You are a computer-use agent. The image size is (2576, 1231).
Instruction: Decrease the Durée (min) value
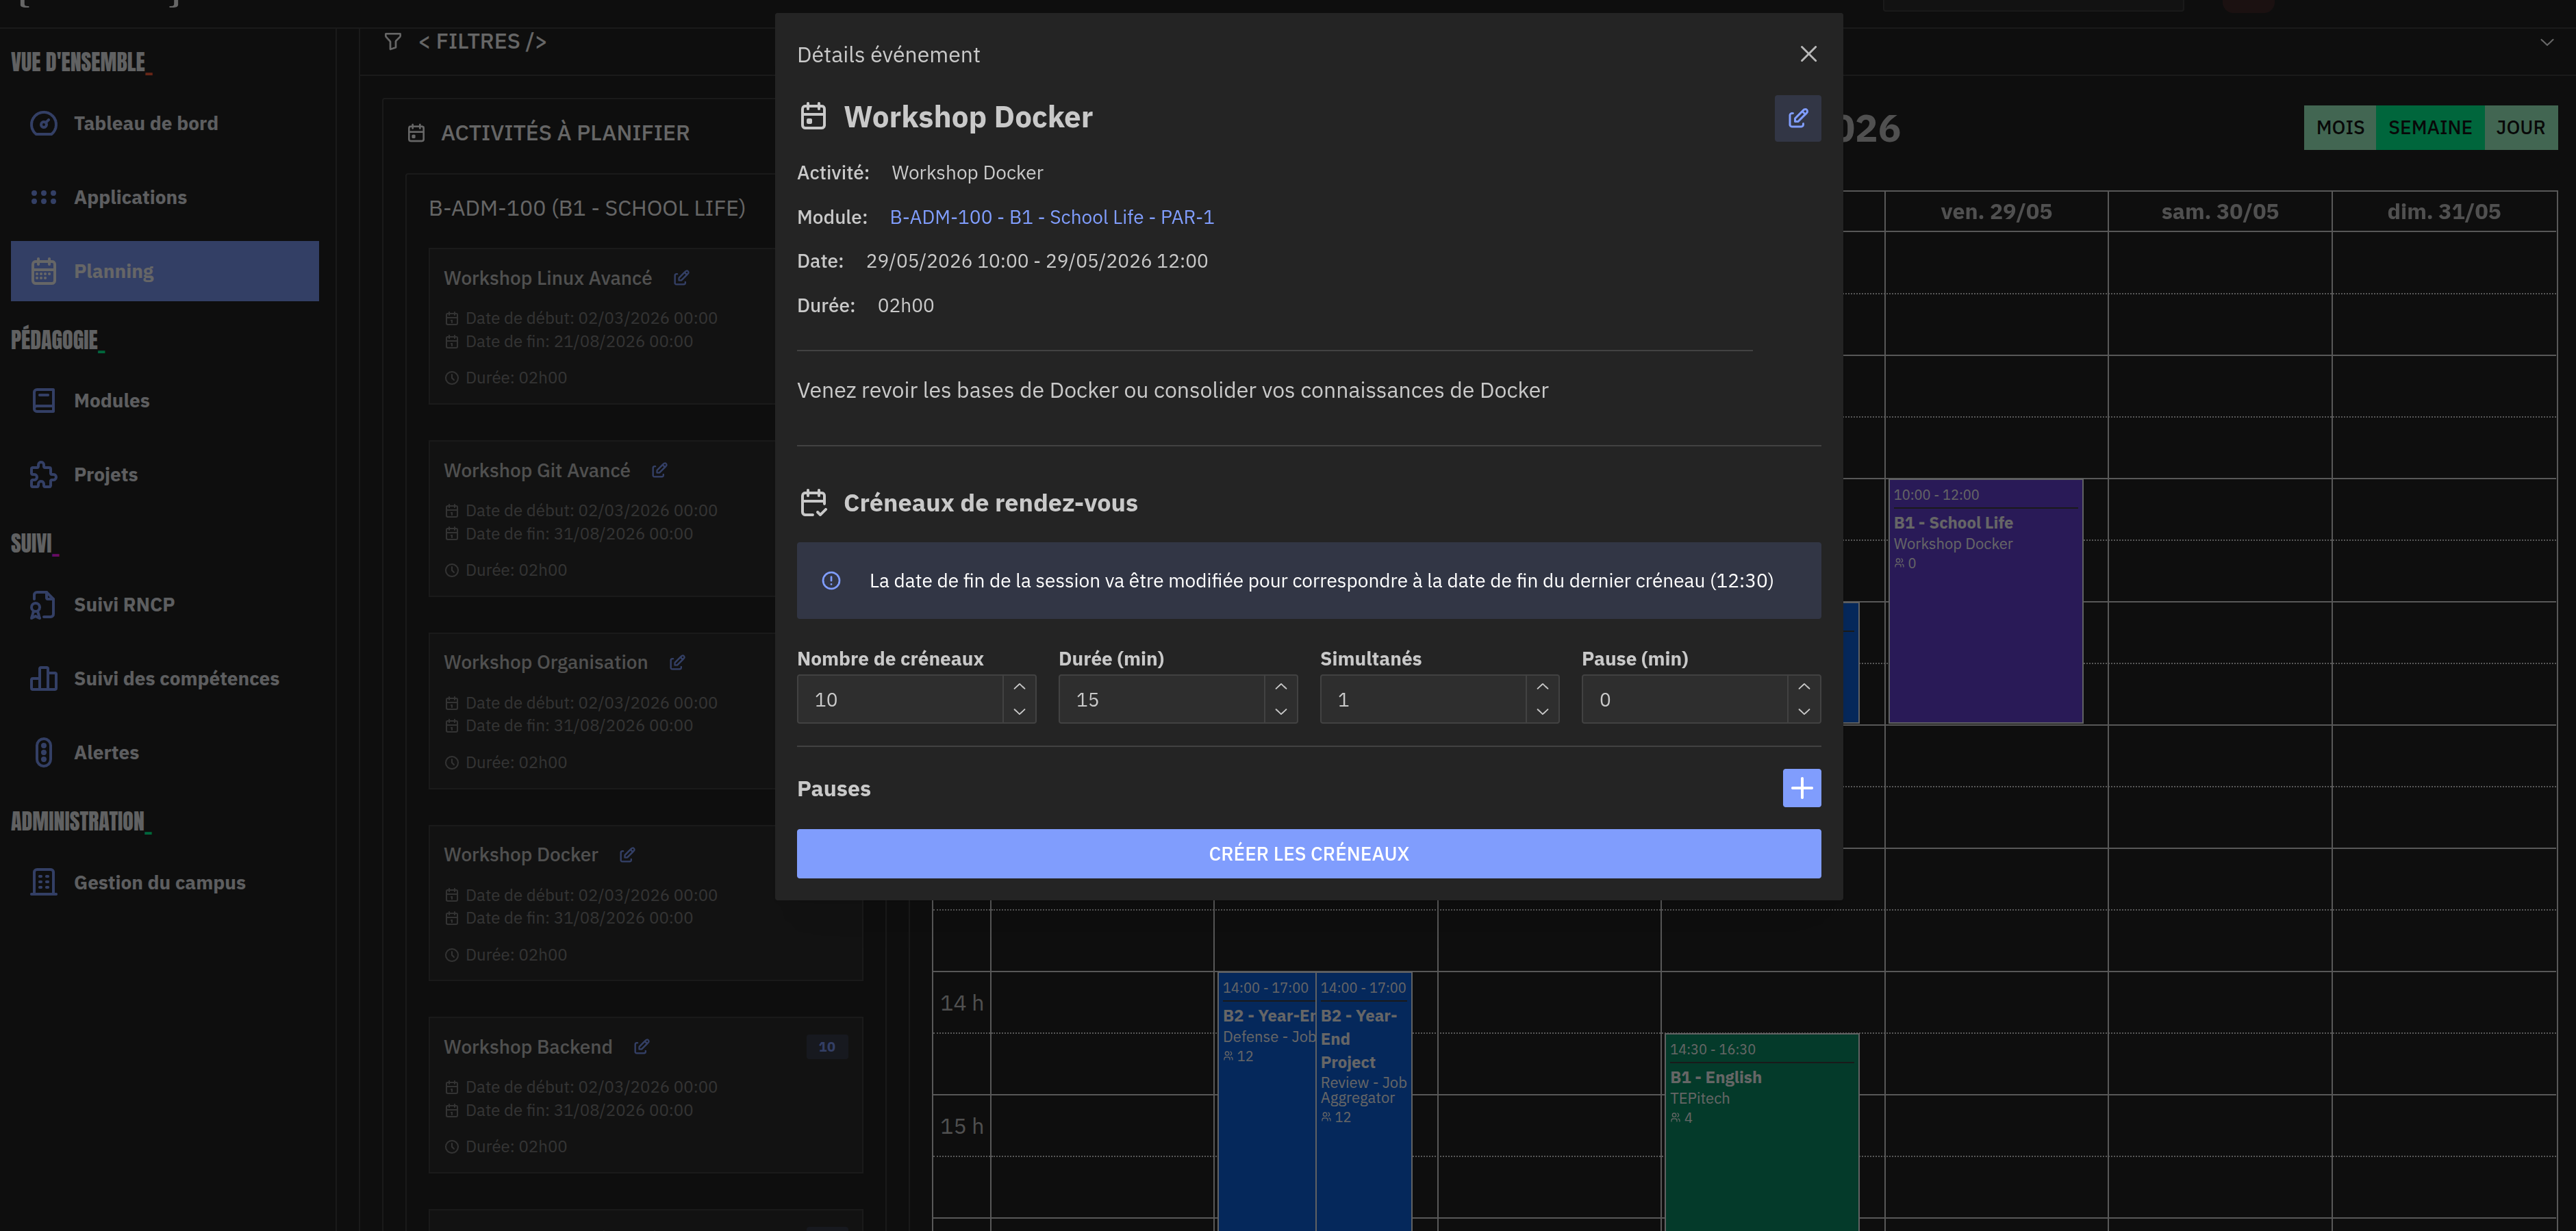[1281, 711]
